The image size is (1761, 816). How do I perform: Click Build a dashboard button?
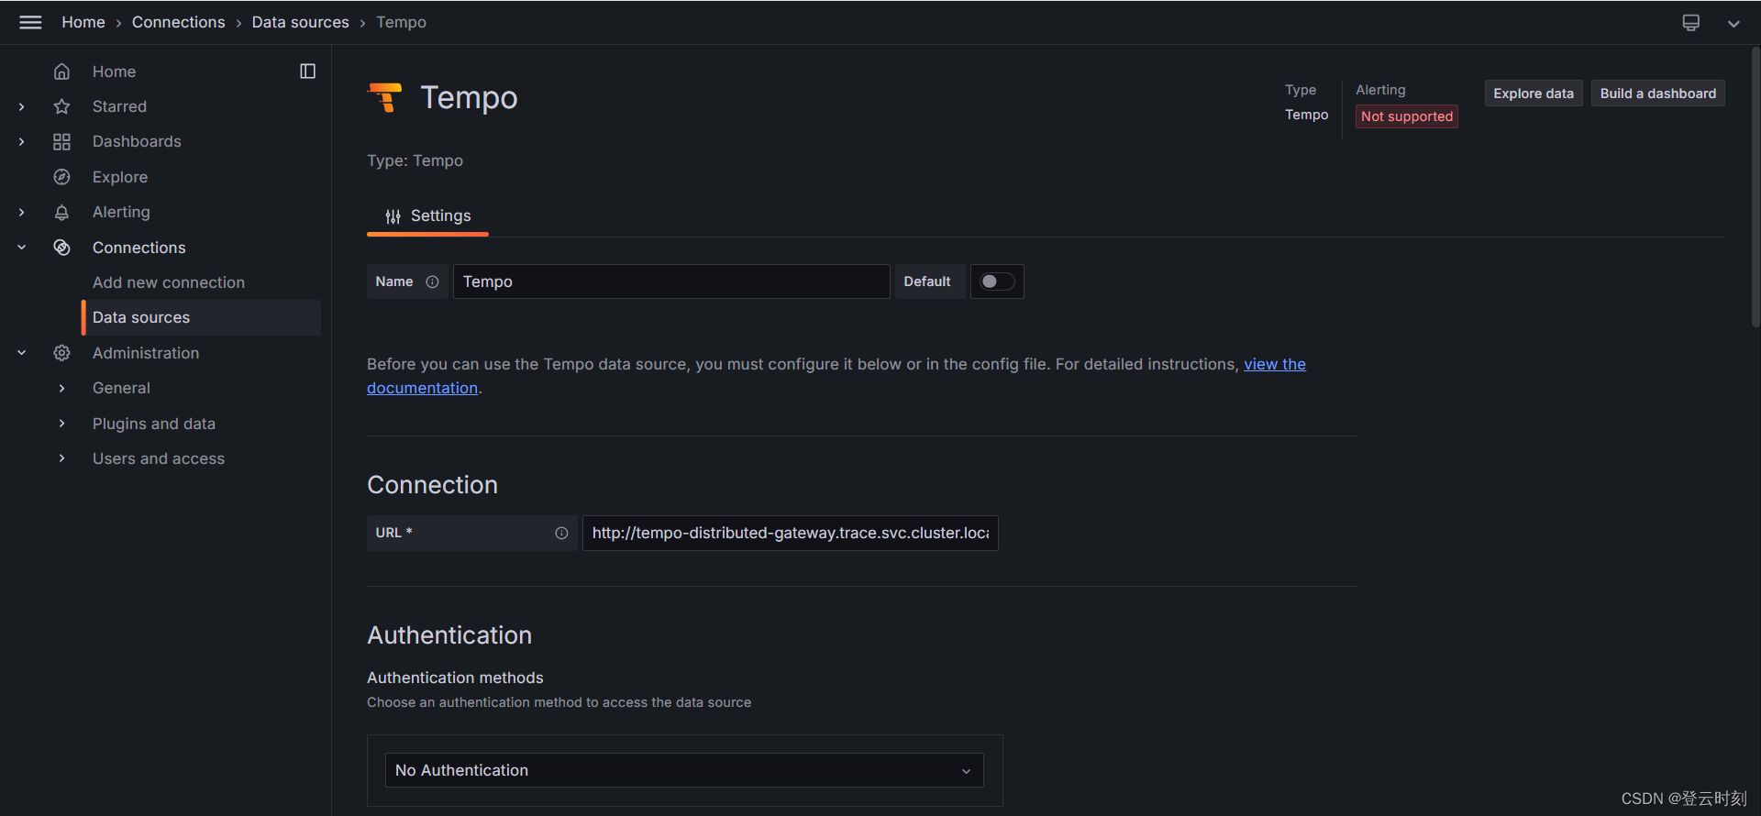point(1657,94)
